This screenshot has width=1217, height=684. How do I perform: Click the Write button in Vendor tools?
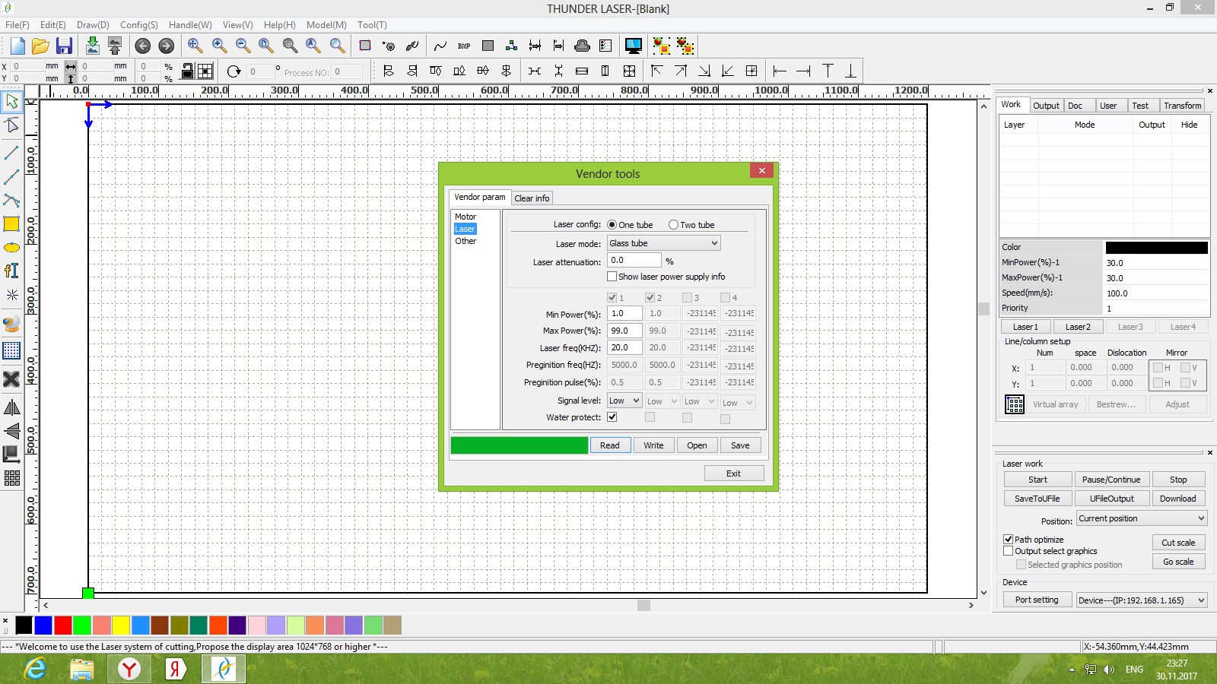click(x=653, y=445)
